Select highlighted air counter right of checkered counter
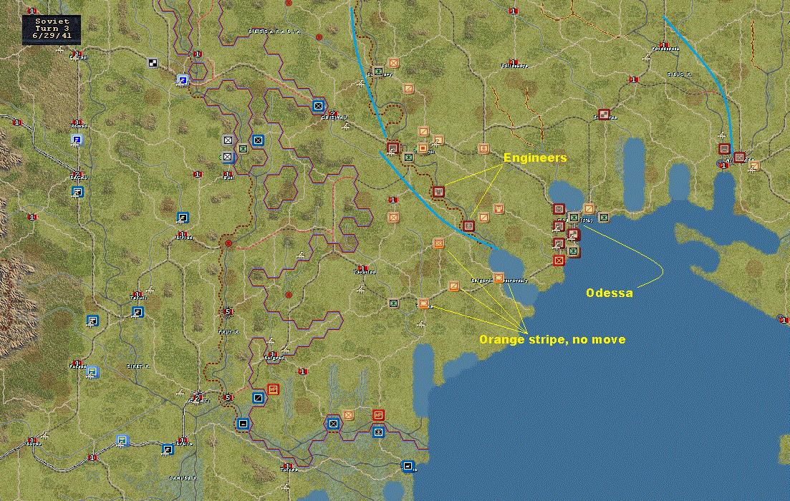790x501 pixels. [x=183, y=79]
